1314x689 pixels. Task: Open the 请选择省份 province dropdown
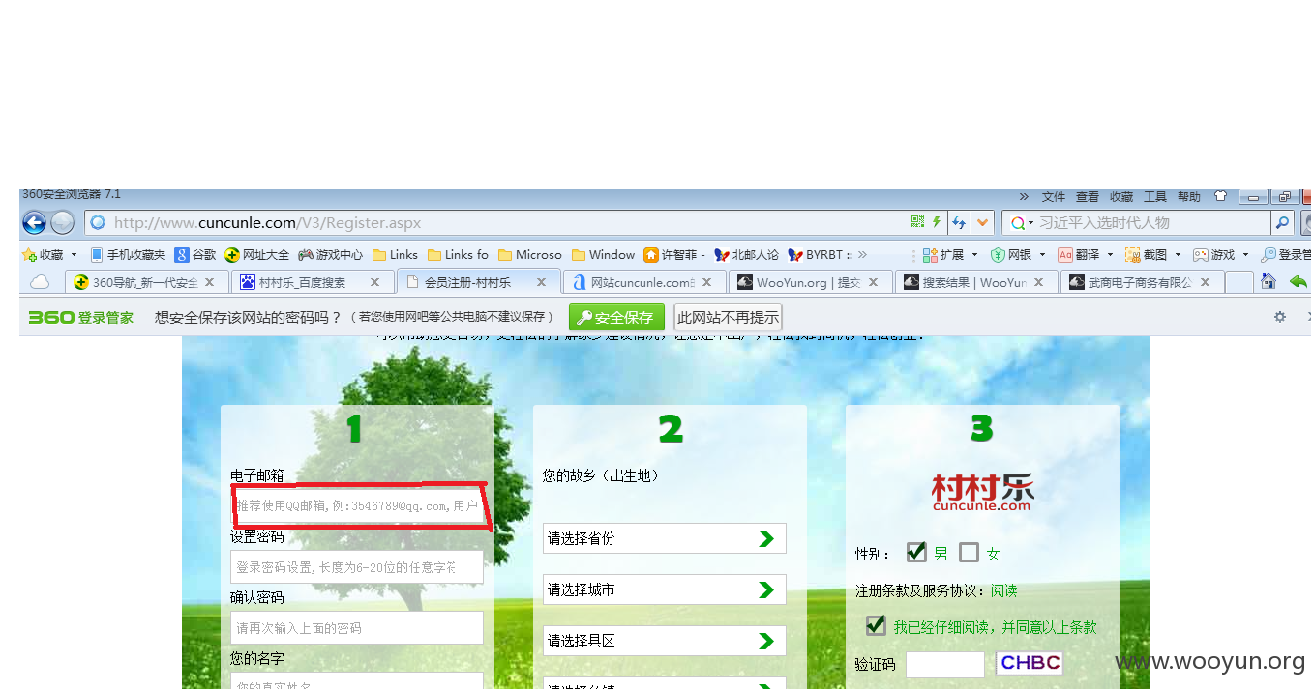[665, 538]
